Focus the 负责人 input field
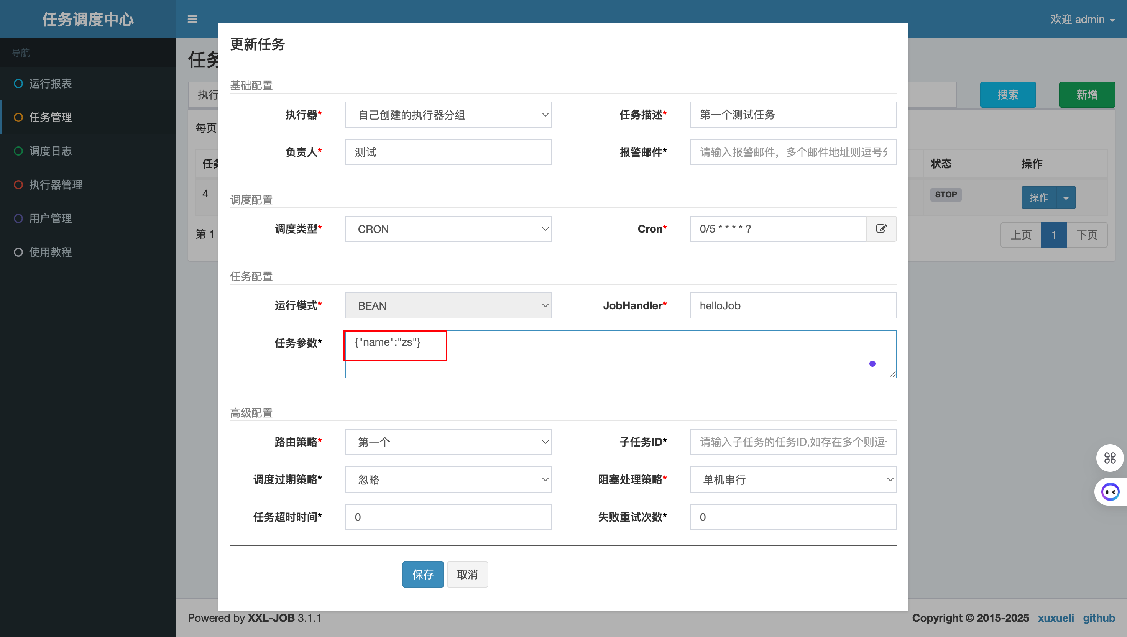 point(448,152)
